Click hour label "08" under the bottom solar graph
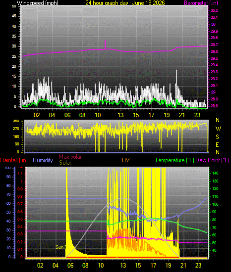The height and width of the screenshot is (272, 231). pos(86,266)
